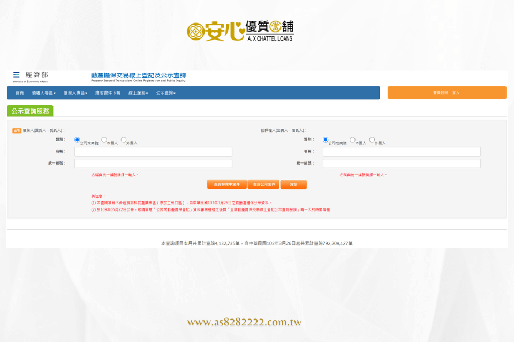This screenshot has height=342, width=514.
Task: Expand the 債務人專區 dropdown menu
Action: point(75,93)
